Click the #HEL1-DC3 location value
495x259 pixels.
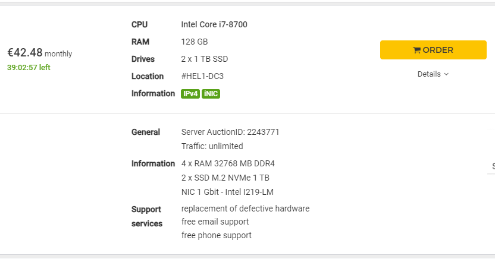coord(202,76)
